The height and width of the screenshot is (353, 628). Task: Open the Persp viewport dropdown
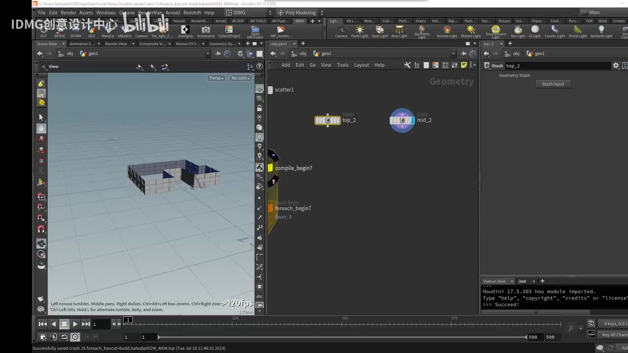point(216,78)
